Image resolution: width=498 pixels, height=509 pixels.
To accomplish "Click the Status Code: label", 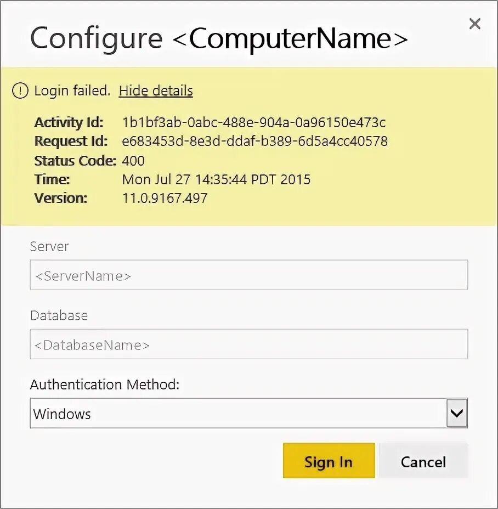I will point(75,161).
